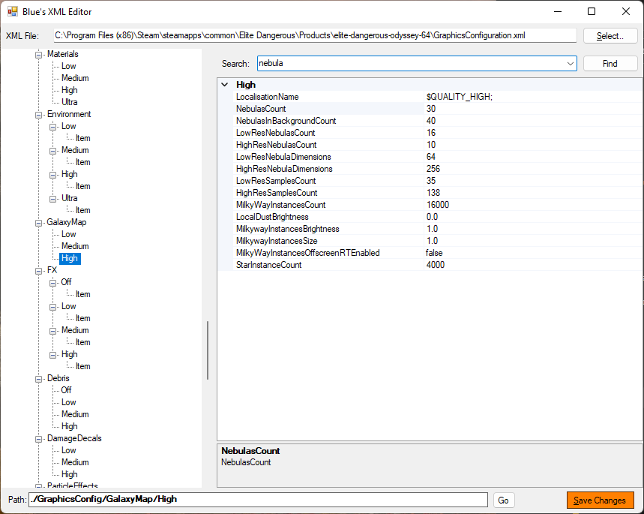Viewport: 644px width, 514px height.
Task: Select Materials Low tree item
Action: click(68, 66)
